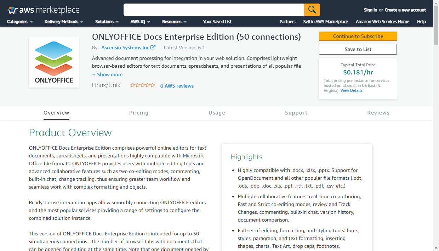439x251 pixels.
Task: Click the scrollbar down arrow
Action: click(x=436, y=248)
